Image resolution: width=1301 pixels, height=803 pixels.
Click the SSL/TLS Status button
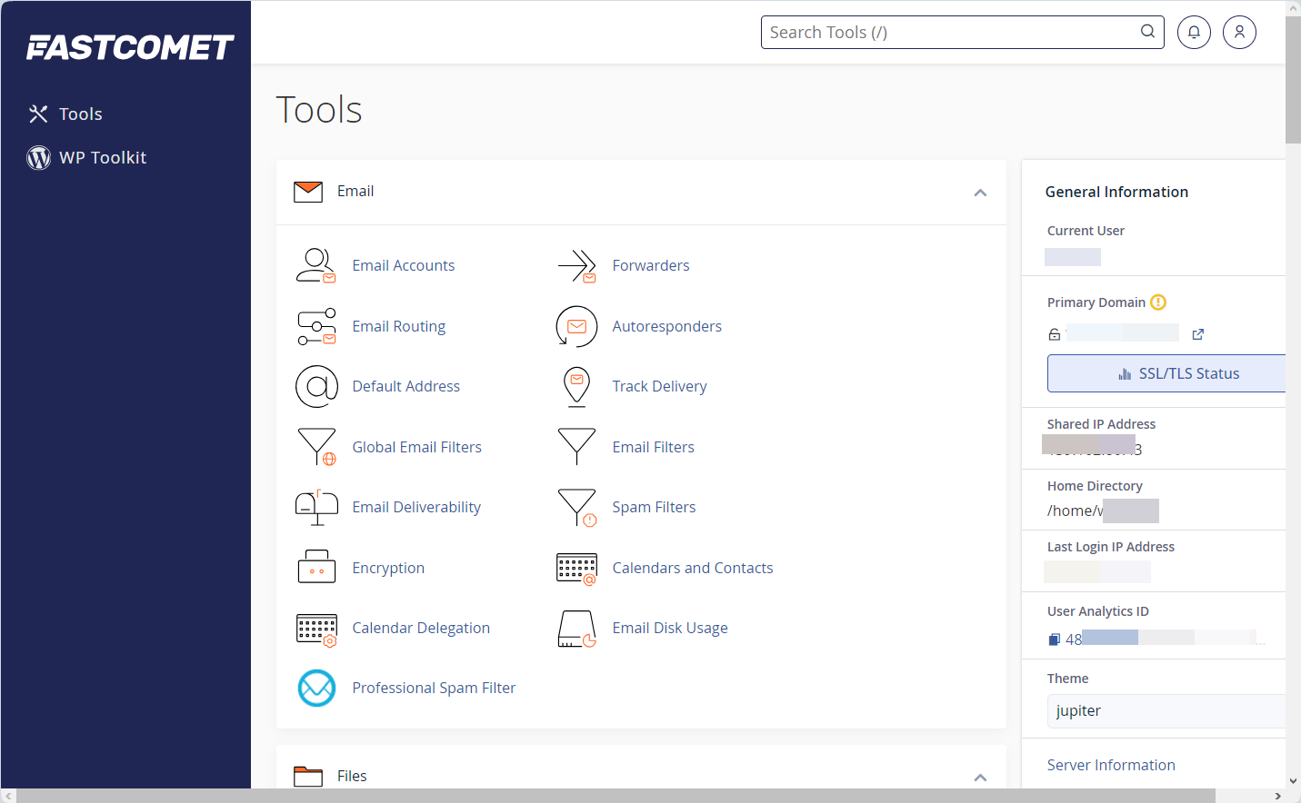(x=1166, y=373)
